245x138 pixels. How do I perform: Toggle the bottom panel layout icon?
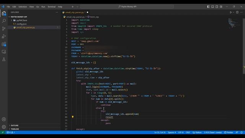[x=213, y=7]
